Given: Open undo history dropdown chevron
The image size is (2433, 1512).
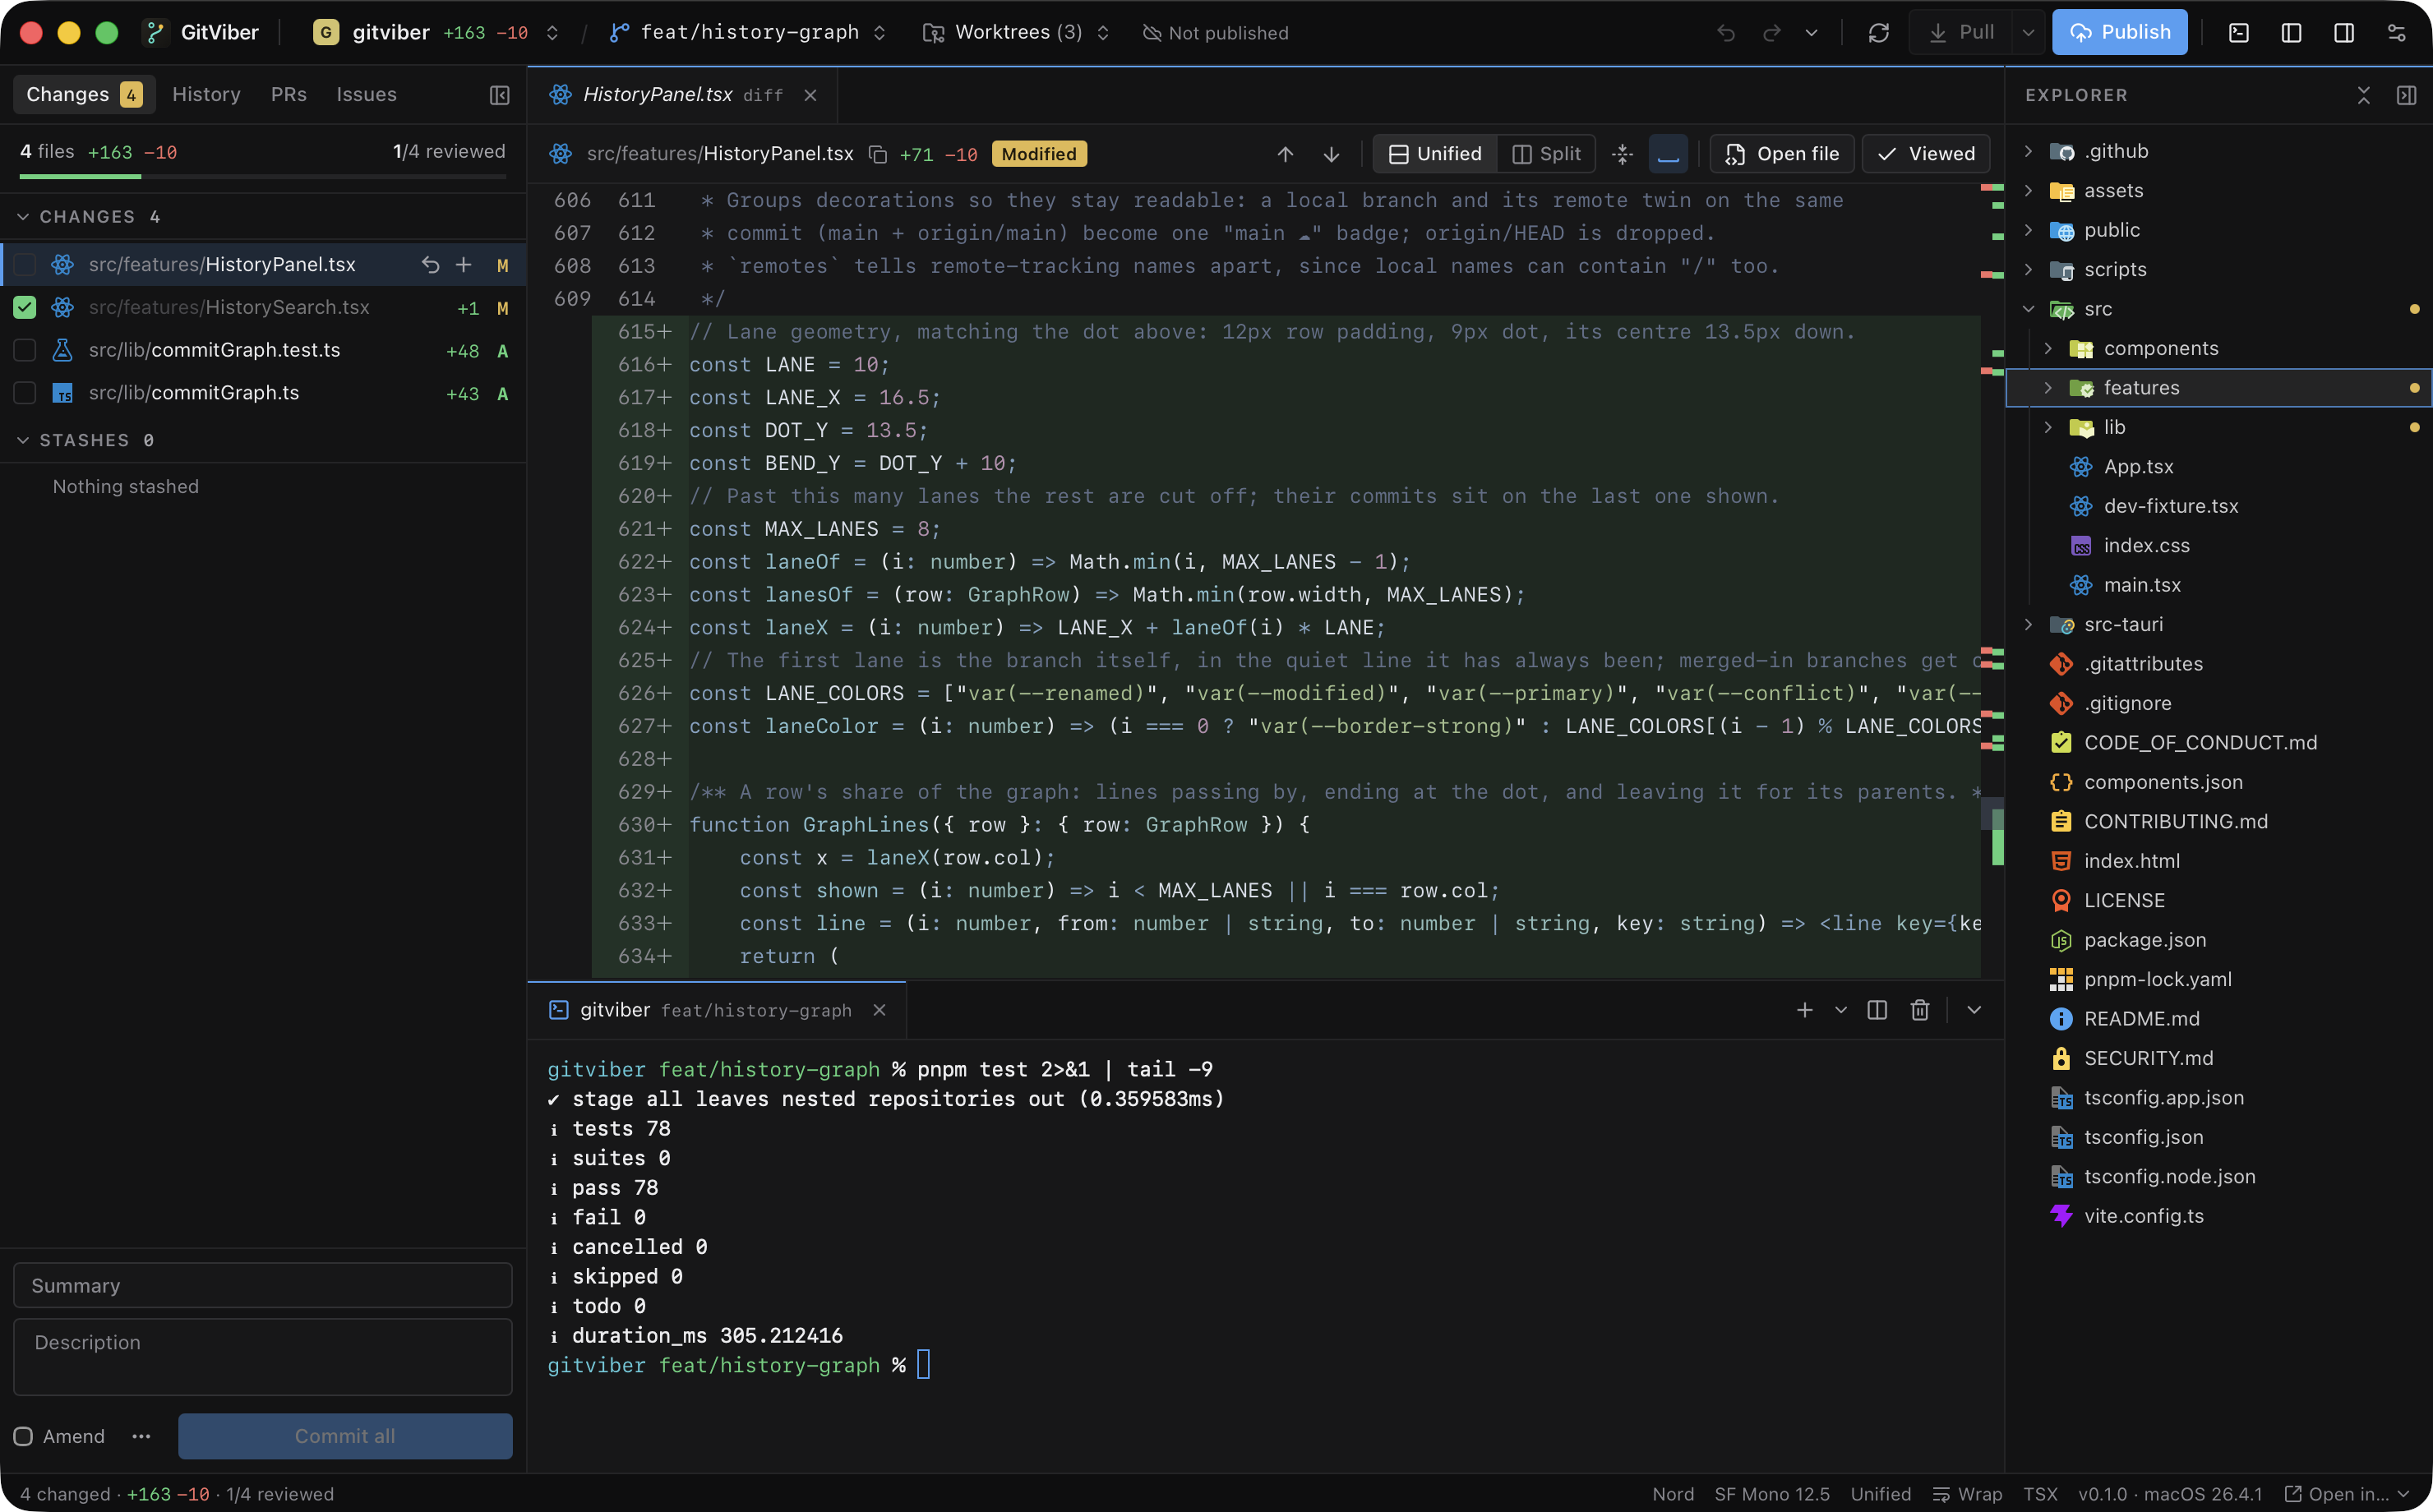Looking at the screenshot, I should 1811,33.
